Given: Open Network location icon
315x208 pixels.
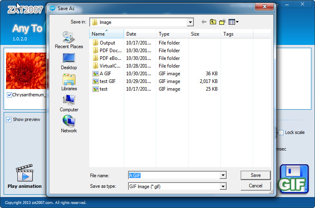Looking at the screenshot, I should pos(69,124).
